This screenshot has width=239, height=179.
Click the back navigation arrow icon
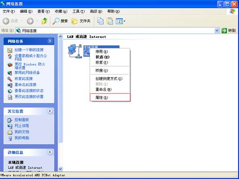pyautogui.click(x=6, y=21)
